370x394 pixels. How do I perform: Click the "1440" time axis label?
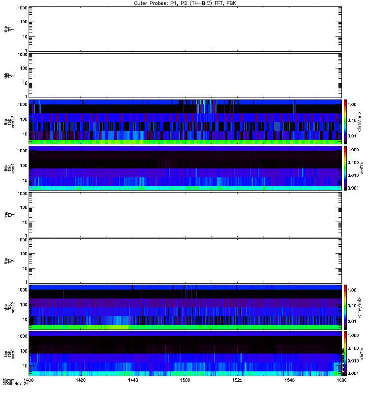pos(133,380)
